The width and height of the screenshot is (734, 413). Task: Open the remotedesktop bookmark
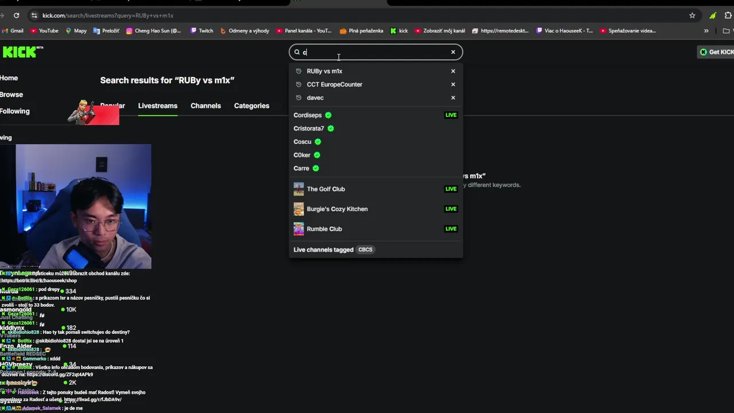pos(500,31)
